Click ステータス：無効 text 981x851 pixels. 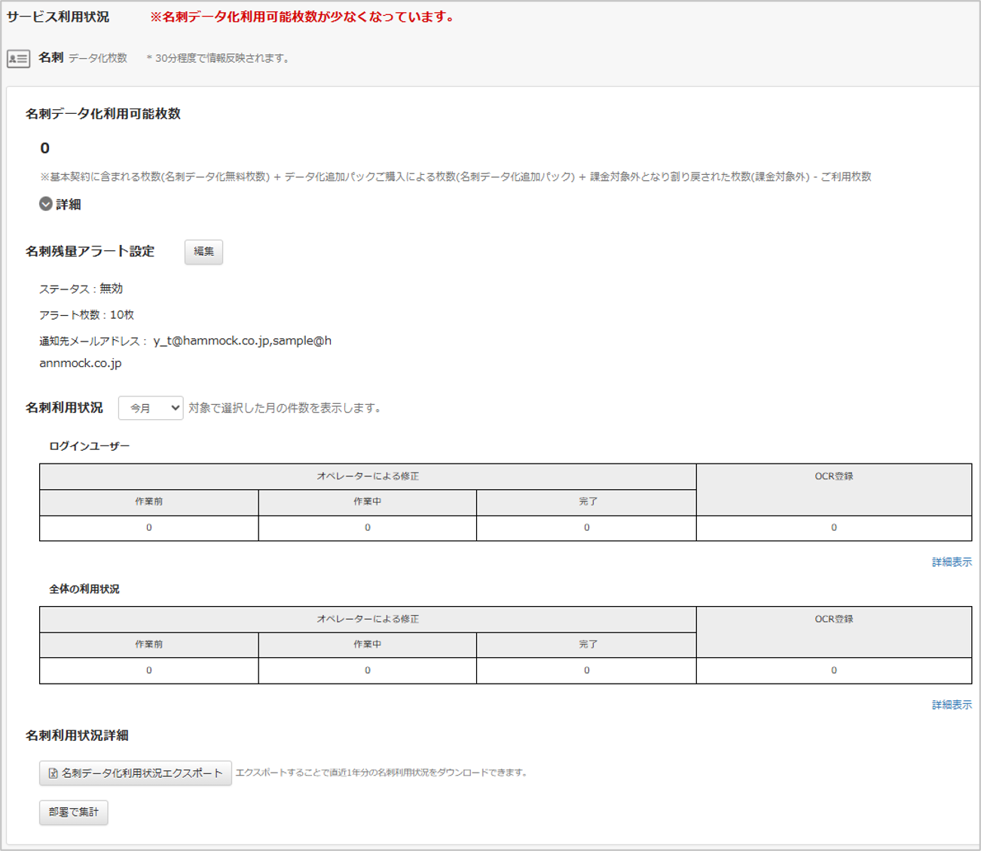81,289
